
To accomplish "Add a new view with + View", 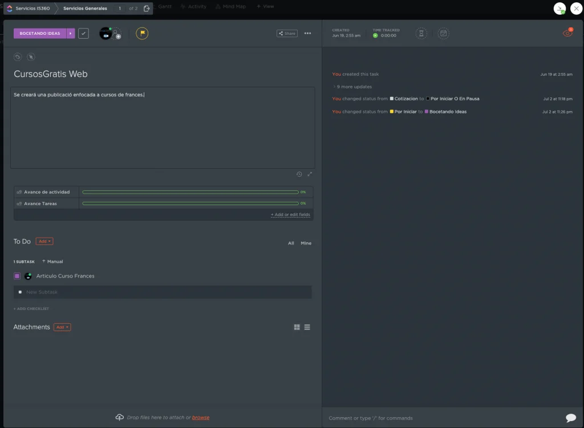I will (265, 6).
